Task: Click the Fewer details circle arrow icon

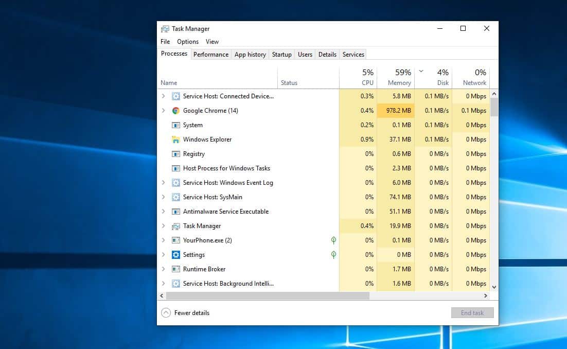Action: (x=166, y=313)
